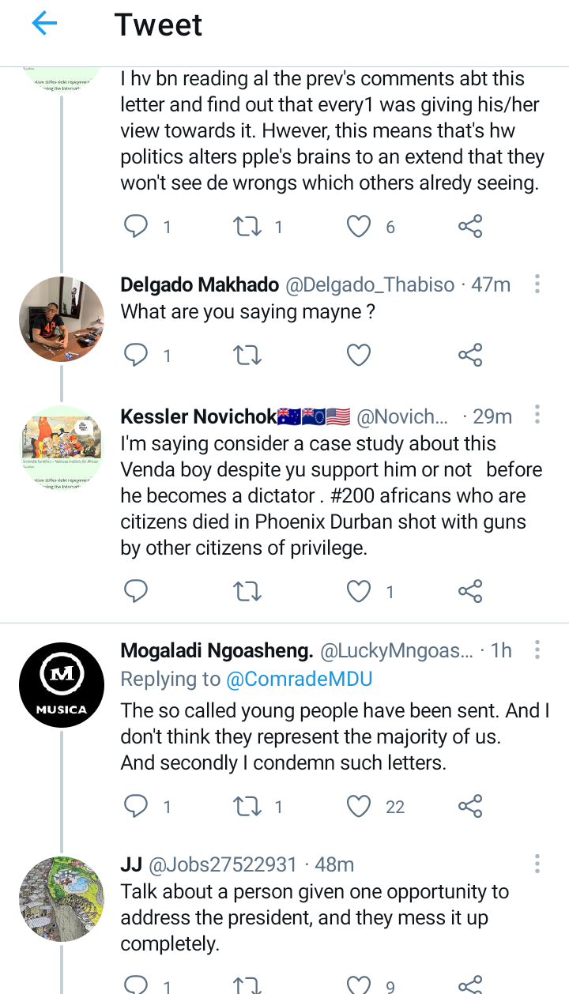View JJ's profile picture
Image resolution: width=569 pixels, height=994 pixels.
click(62, 898)
